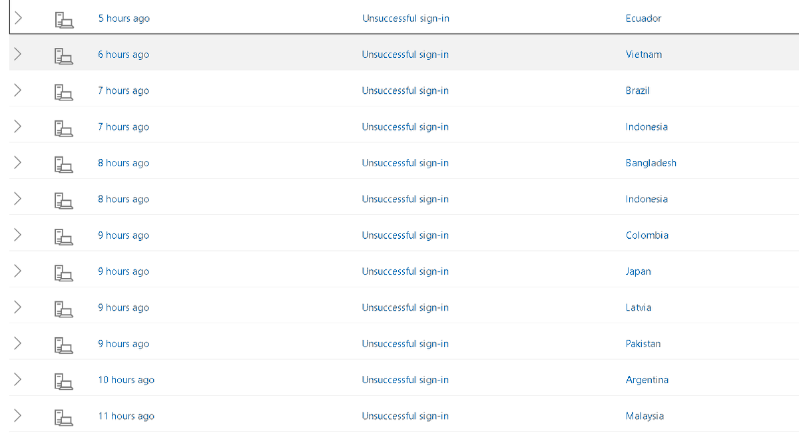Screen dimensions: 799x445
Task: Expand the Pakistan sign-in row chevron
Action: pyautogui.click(x=18, y=343)
